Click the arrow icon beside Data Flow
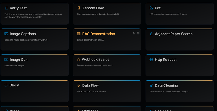The height and width of the screenshot is (111, 217). [x=79, y=85]
